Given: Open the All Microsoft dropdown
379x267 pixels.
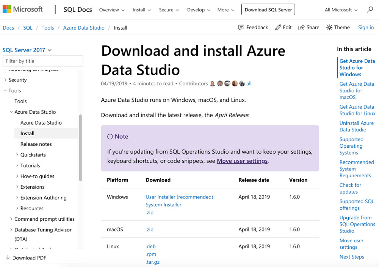Looking at the screenshot, I should 341,10.
